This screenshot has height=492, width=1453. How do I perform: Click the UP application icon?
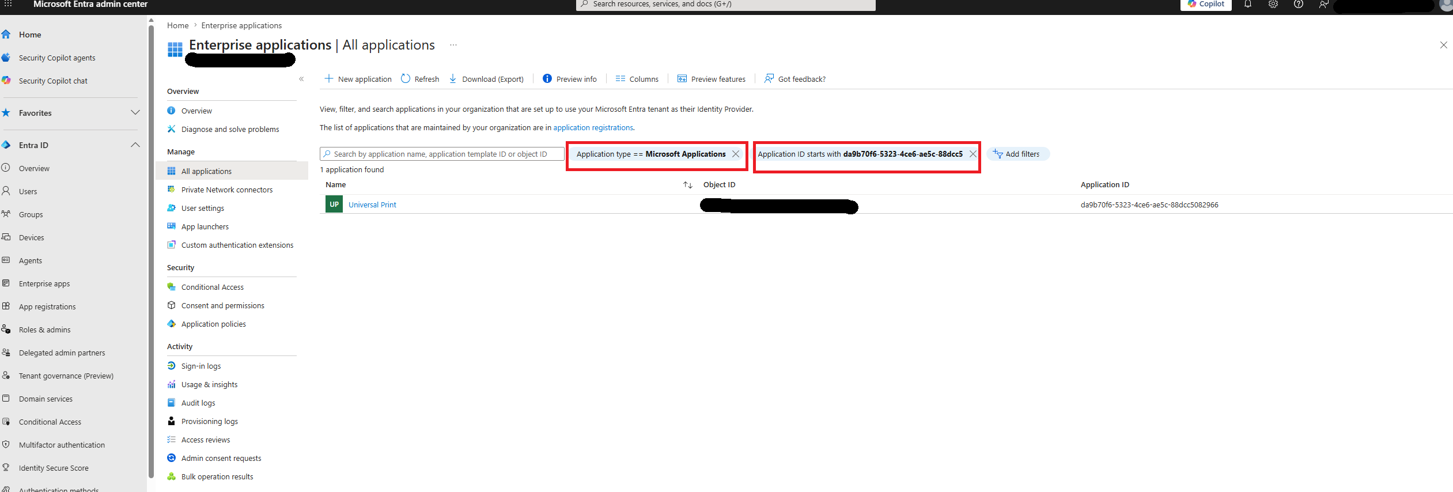click(334, 205)
